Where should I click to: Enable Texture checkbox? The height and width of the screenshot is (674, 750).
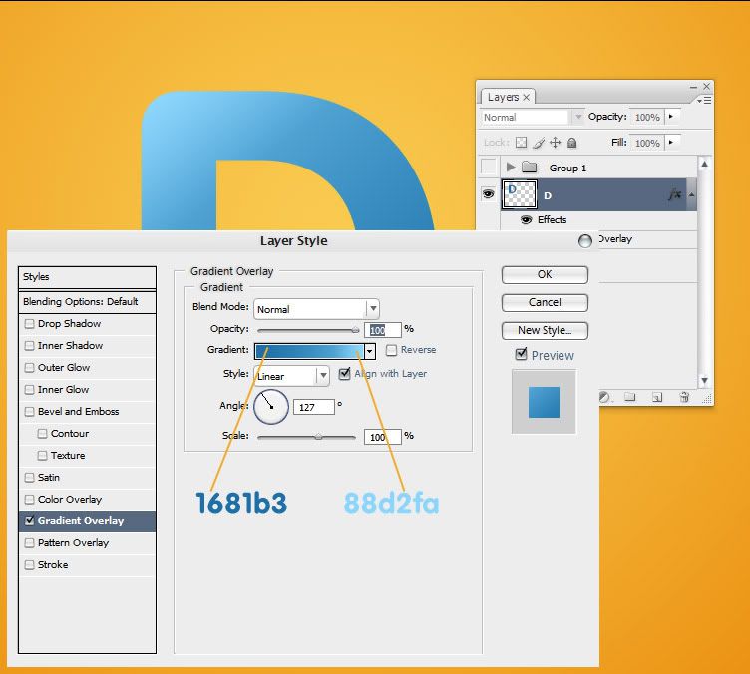point(42,456)
